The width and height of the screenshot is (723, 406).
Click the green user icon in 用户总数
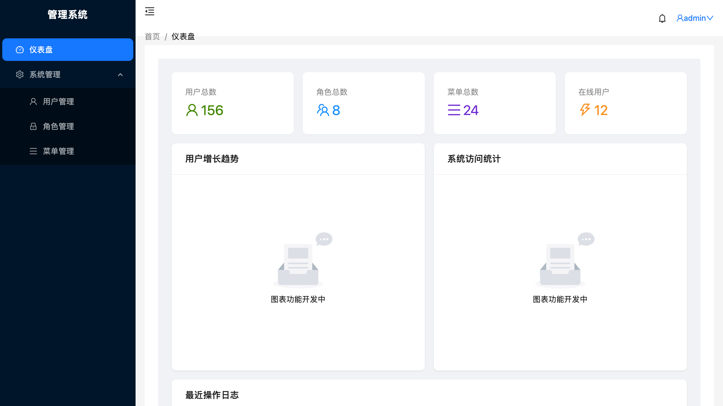(x=192, y=110)
